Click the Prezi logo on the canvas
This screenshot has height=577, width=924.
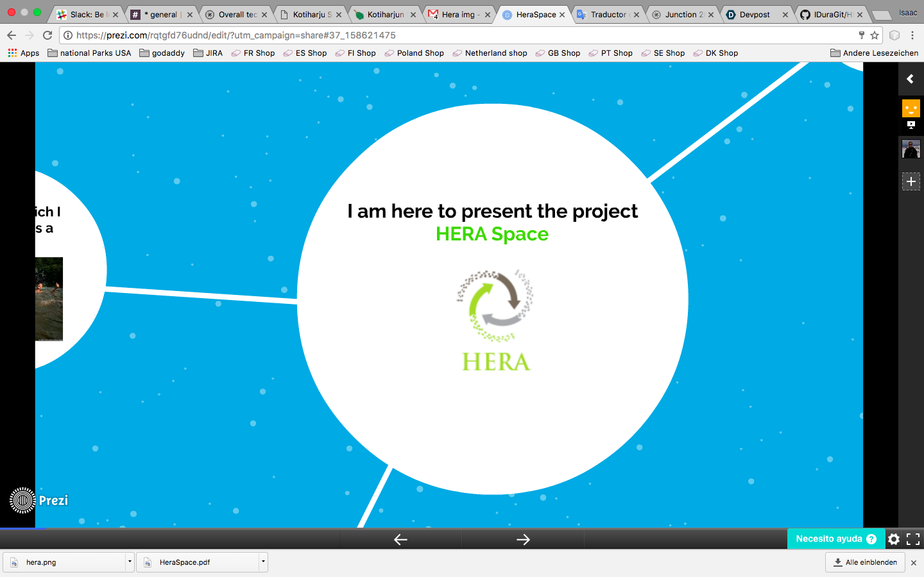38,500
